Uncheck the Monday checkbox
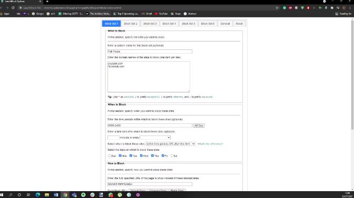This screenshot has width=354, height=198. pyautogui.click(x=120, y=155)
